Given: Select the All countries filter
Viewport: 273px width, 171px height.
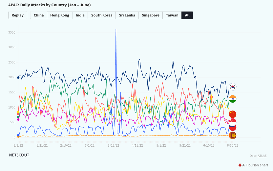Looking at the screenshot, I should click(x=187, y=15).
